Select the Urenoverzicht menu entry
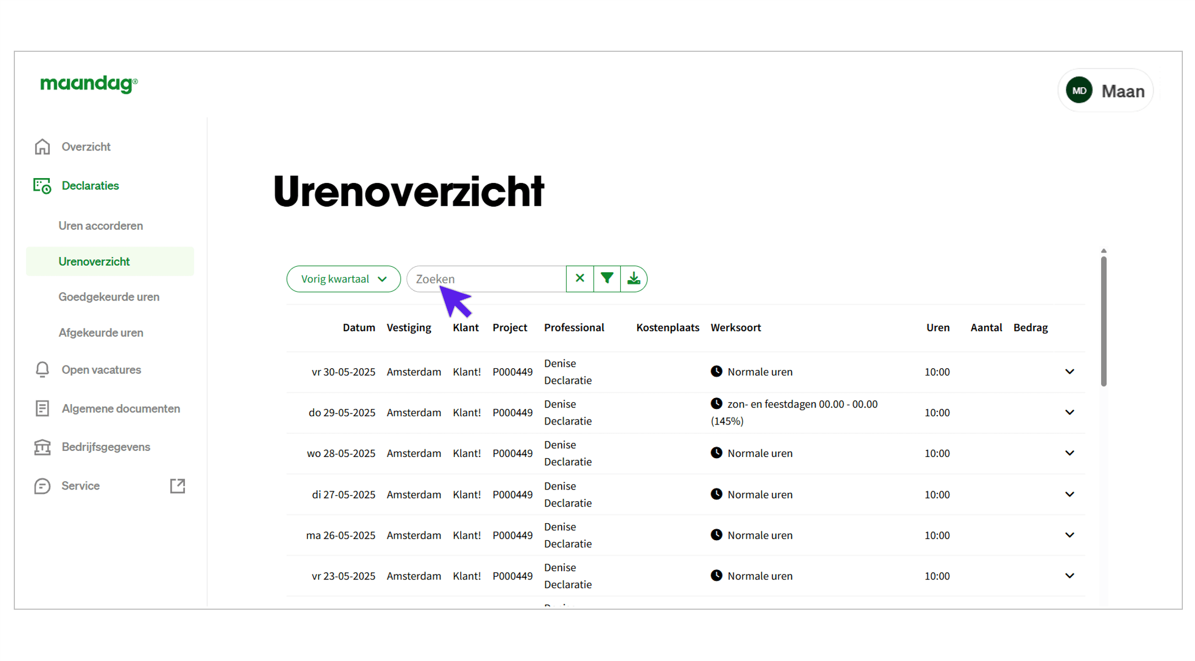The height and width of the screenshot is (661, 1195). 94,261
